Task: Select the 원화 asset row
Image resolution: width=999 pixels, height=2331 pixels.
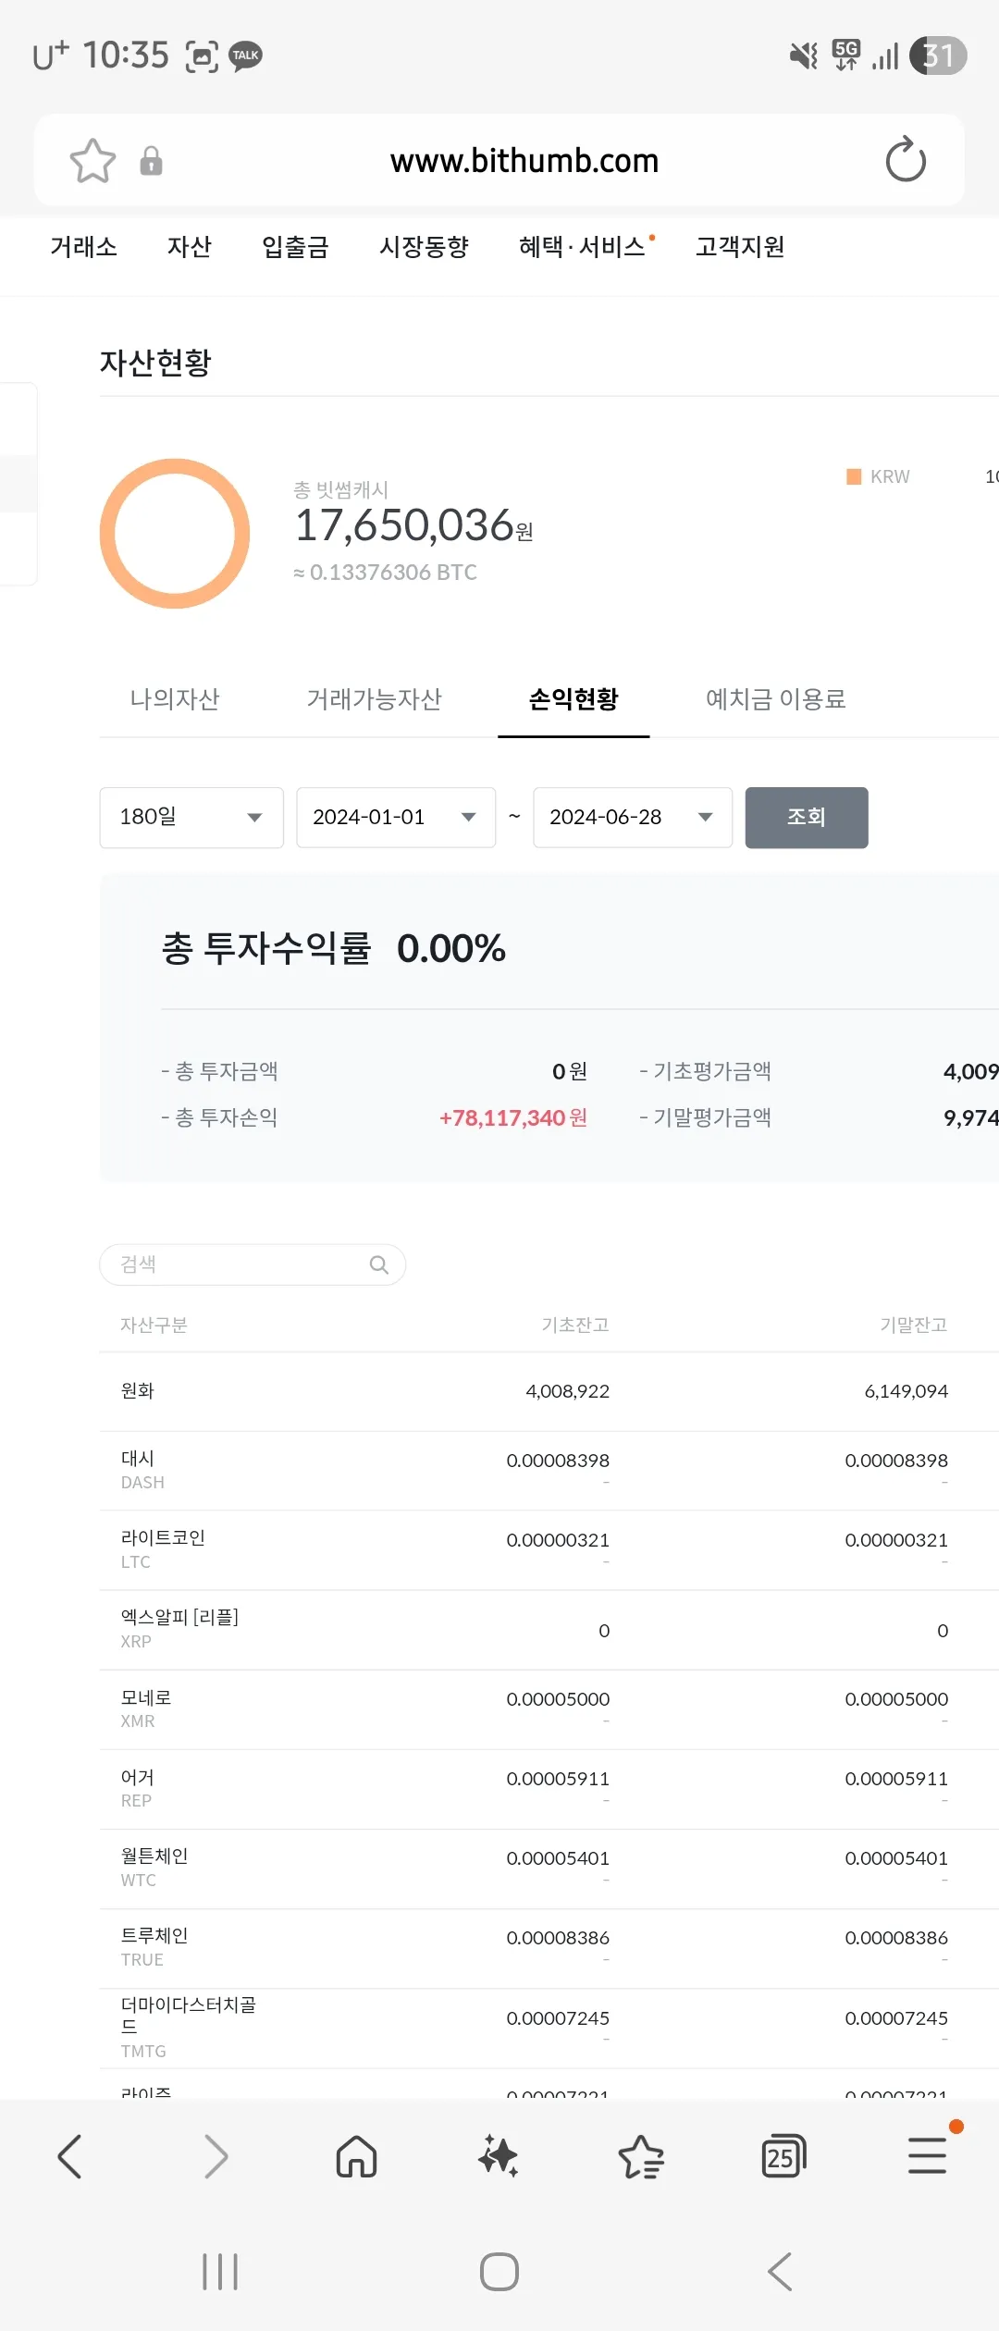Action: pyautogui.click(x=549, y=1391)
